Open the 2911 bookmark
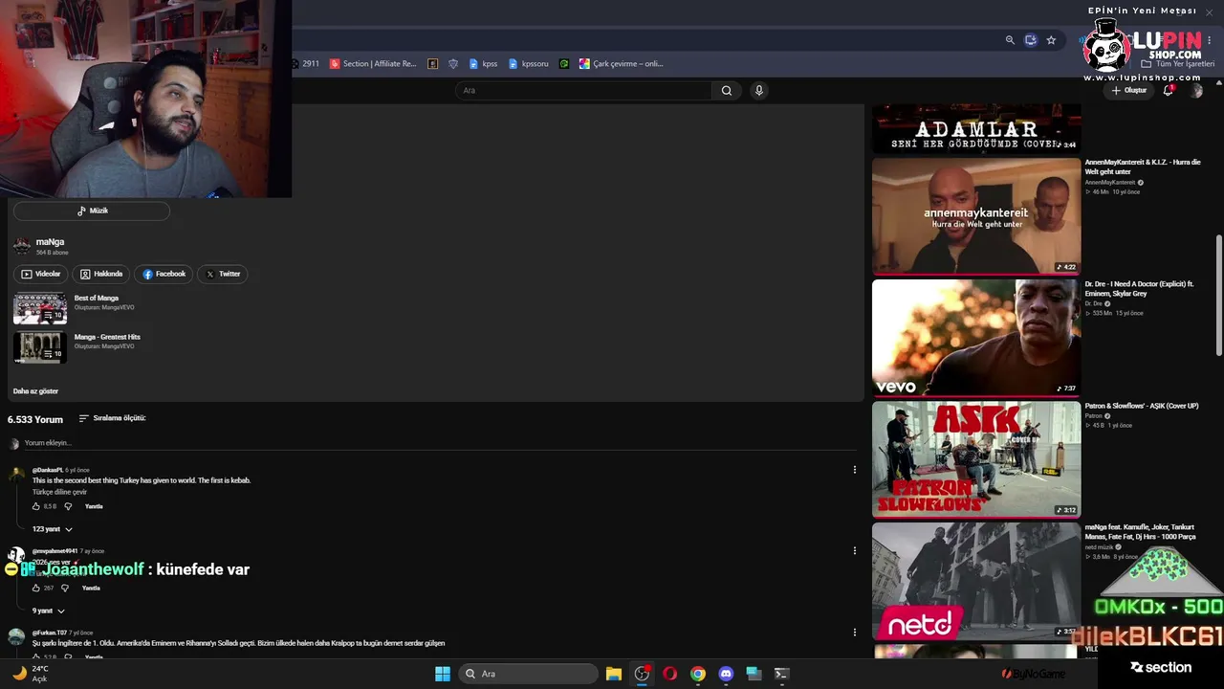 [305, 64]
